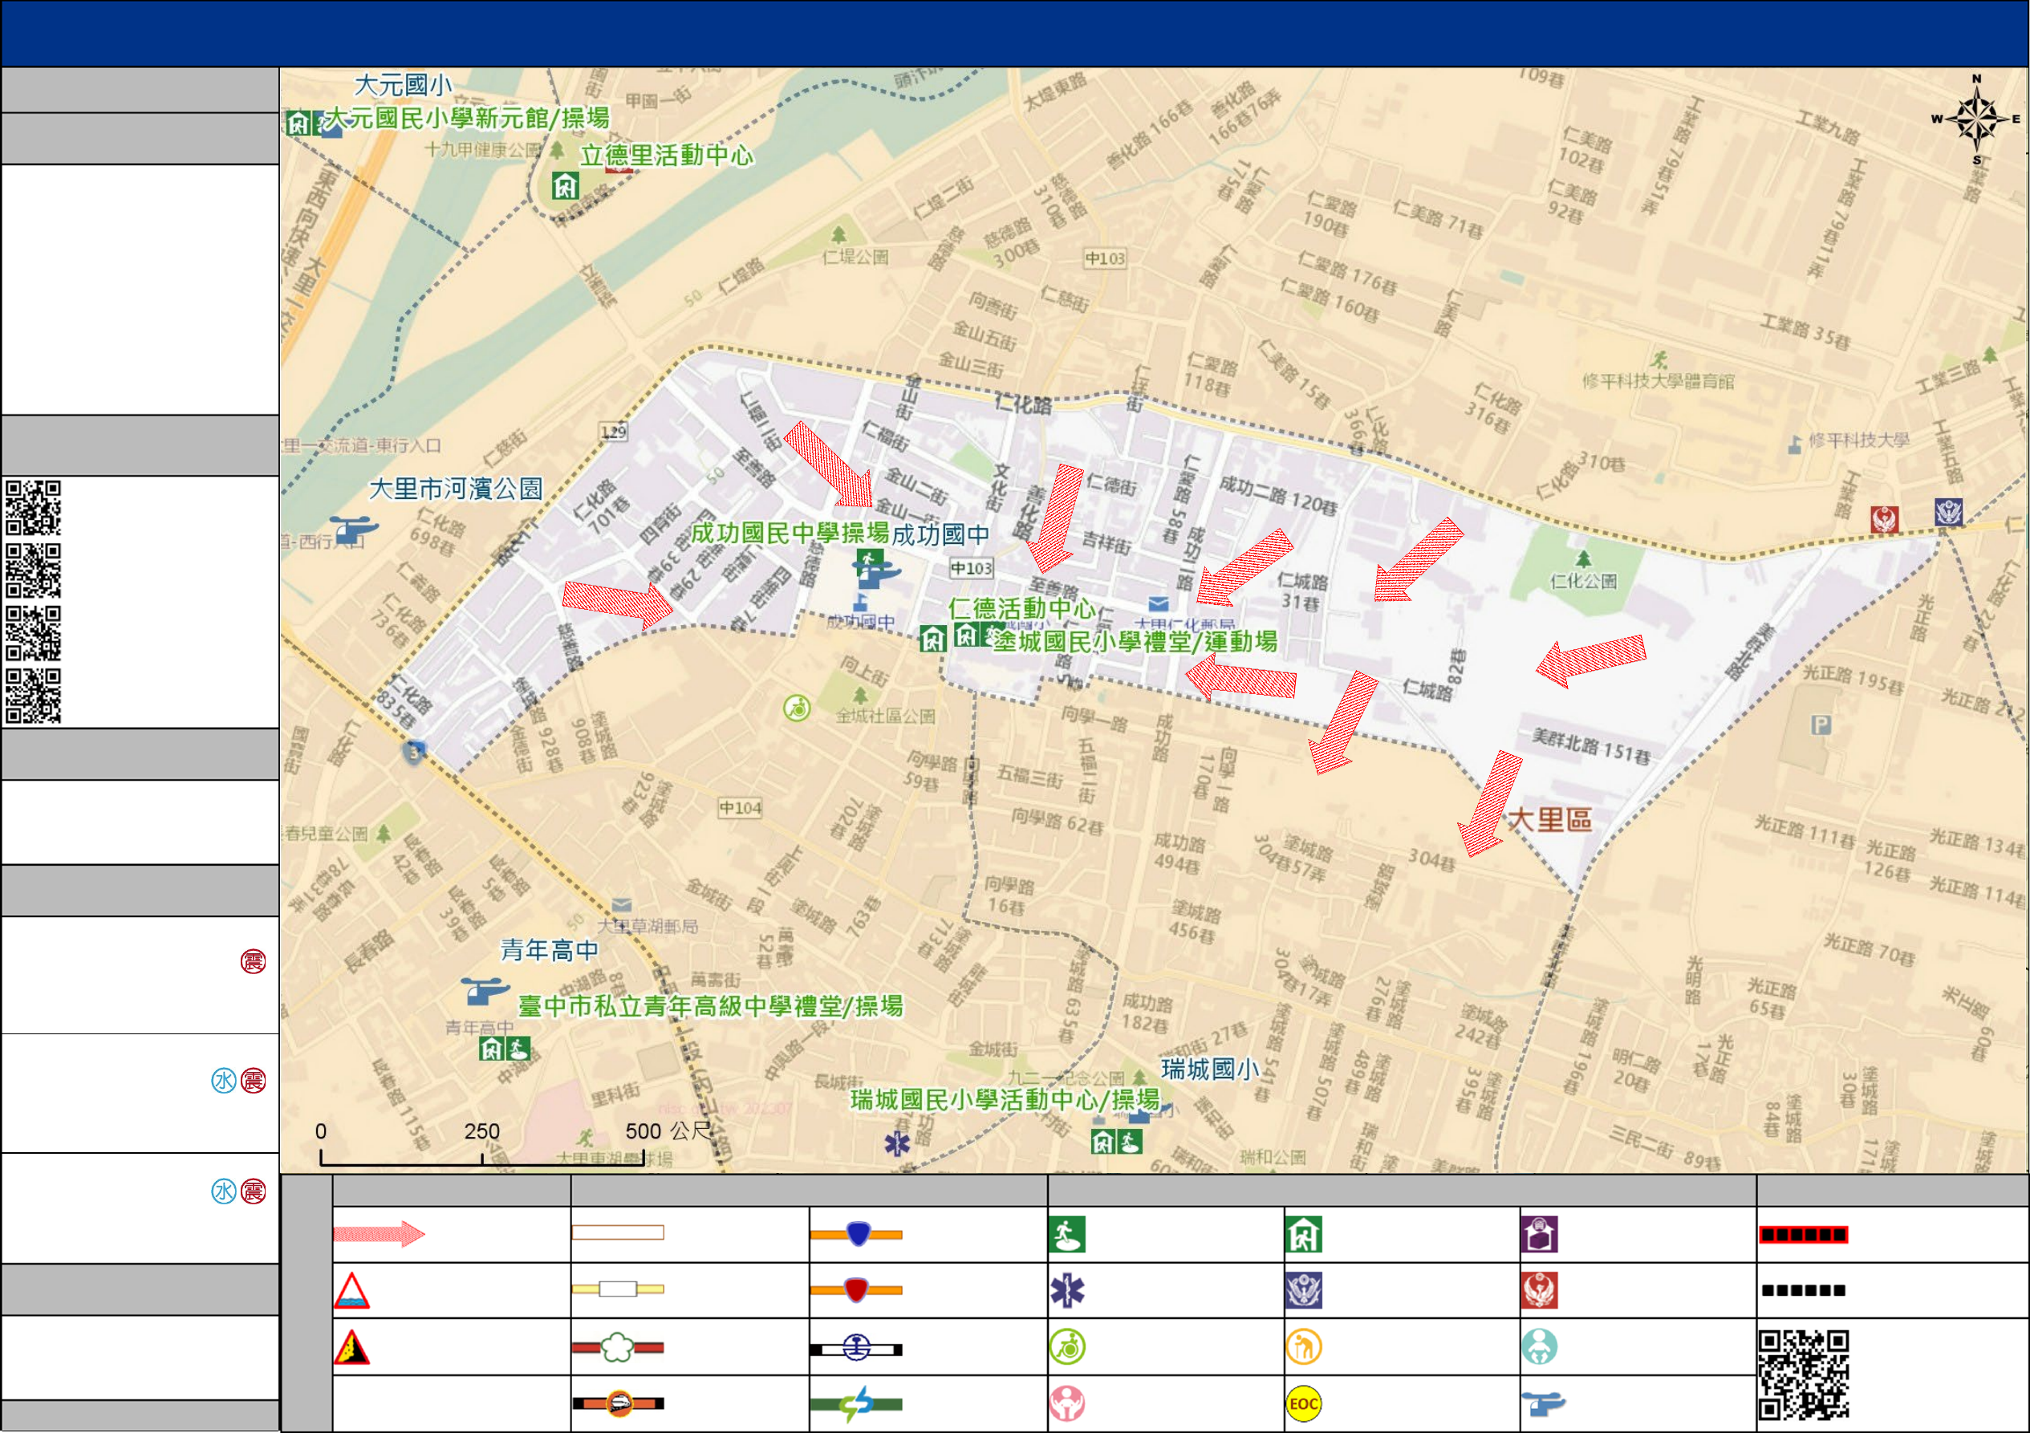Click the compass rose on the map
Image resolution: width=2030 pixels, height=1433 pixels.
pyautogui.click(x=1977, y=120)
